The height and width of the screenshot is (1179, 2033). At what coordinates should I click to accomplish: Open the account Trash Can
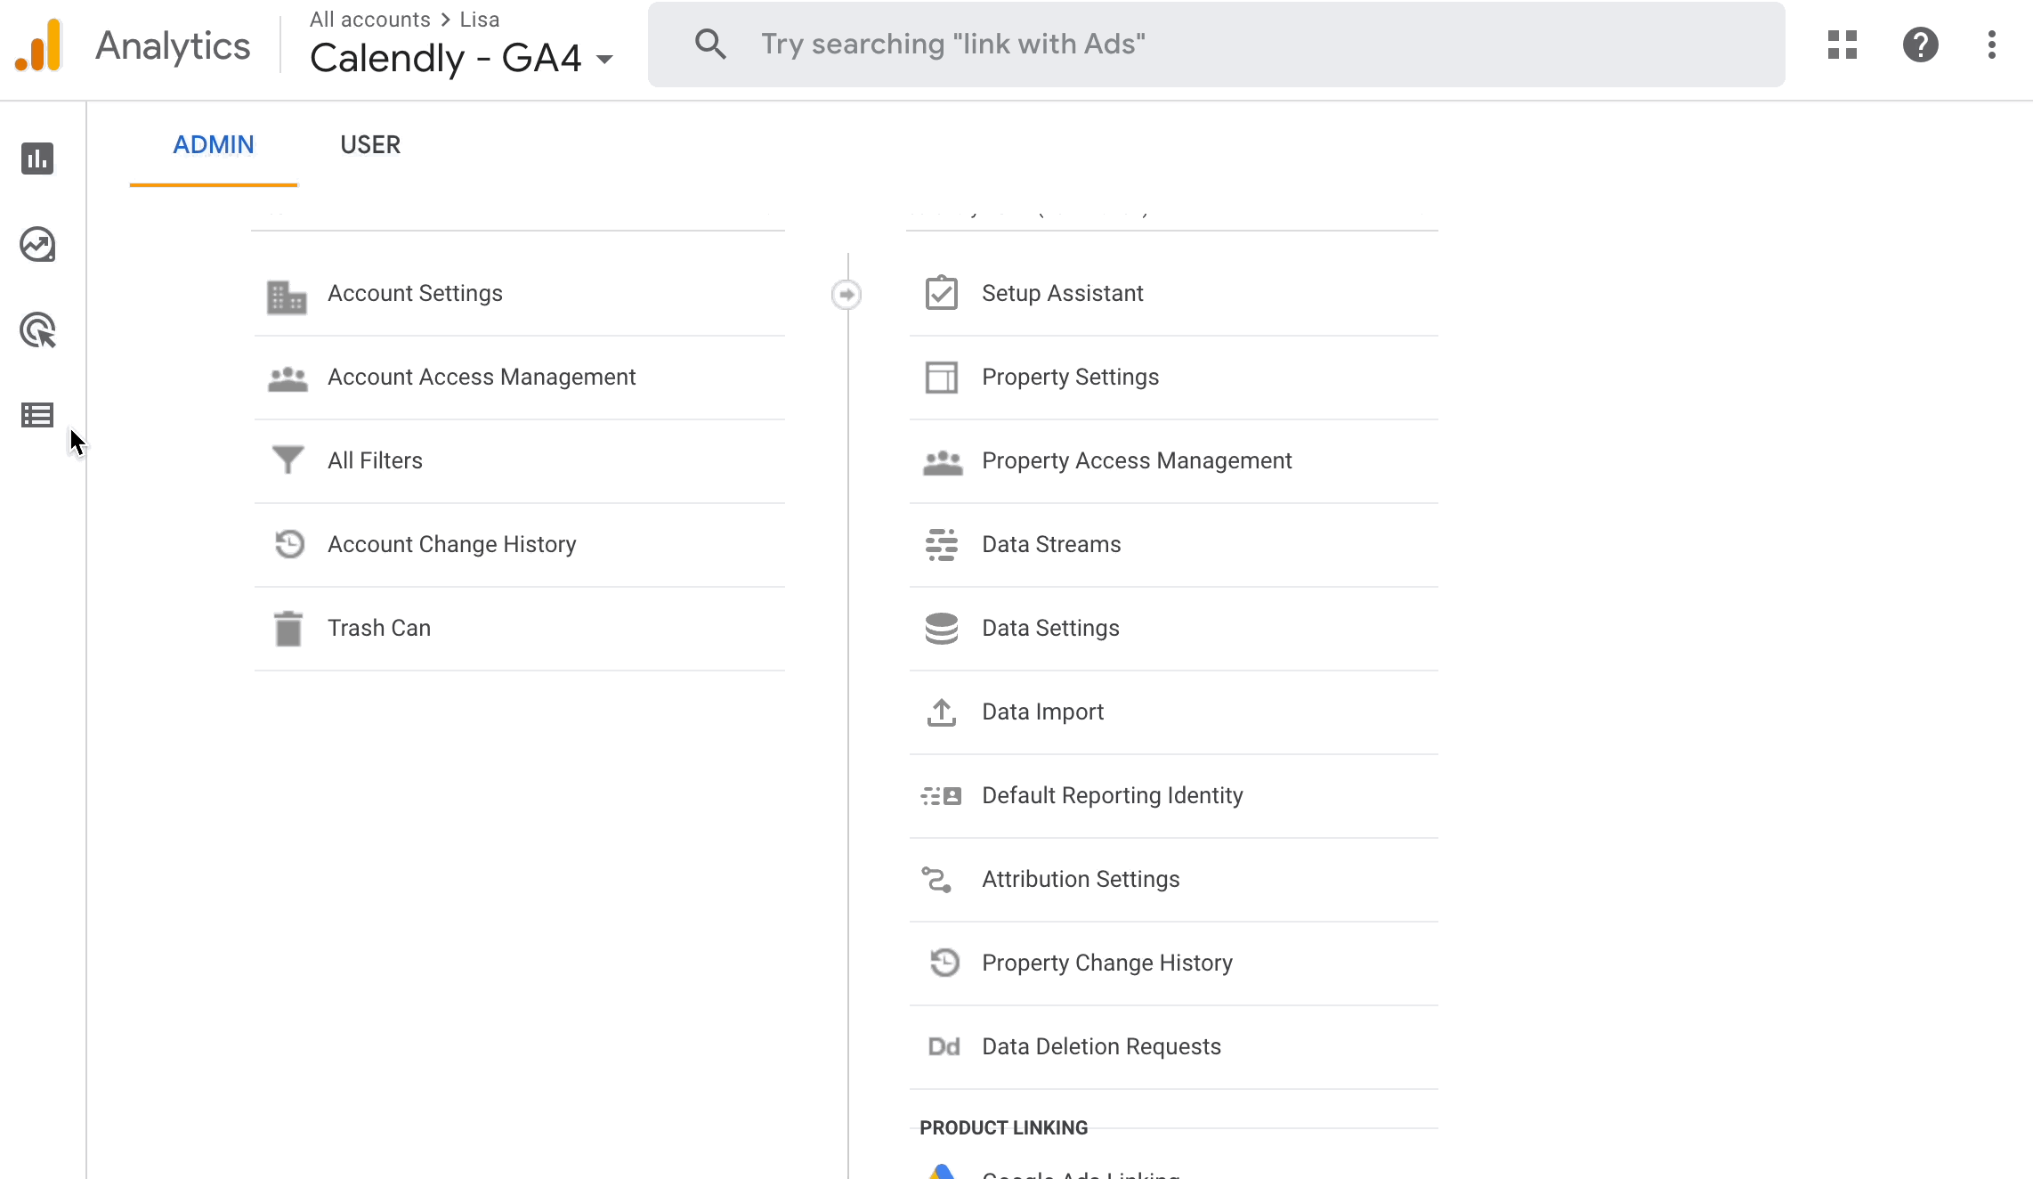[x=379, y=629]
